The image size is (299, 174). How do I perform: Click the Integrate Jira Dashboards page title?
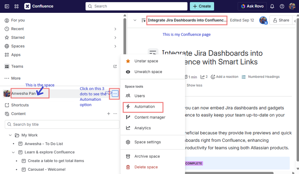tap(187, 20)
